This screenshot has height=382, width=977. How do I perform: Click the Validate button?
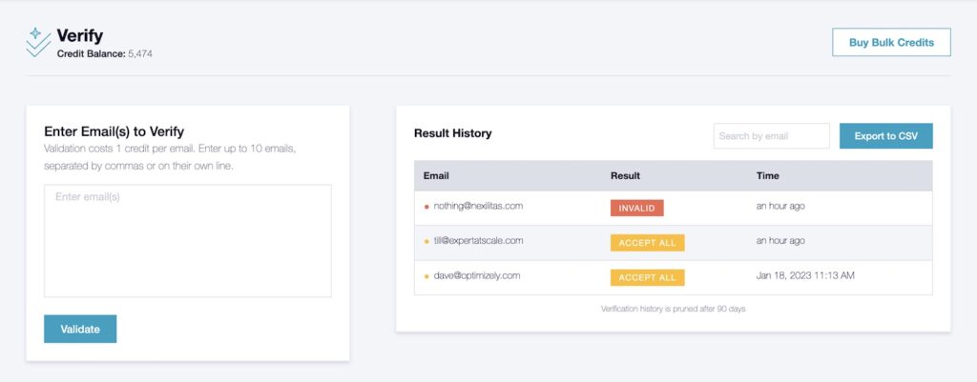(x=80, y=329)
